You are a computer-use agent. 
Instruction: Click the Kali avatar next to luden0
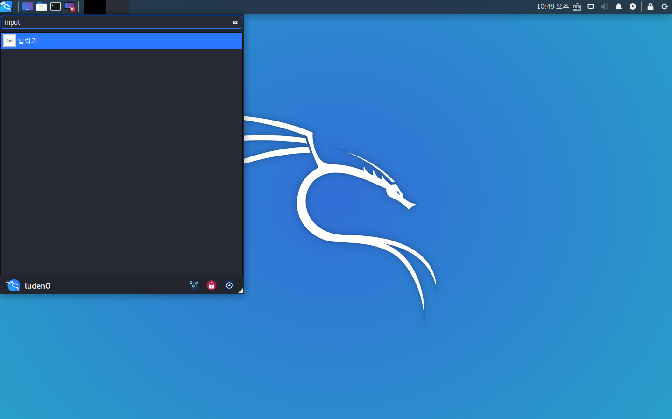pos(13,285)
